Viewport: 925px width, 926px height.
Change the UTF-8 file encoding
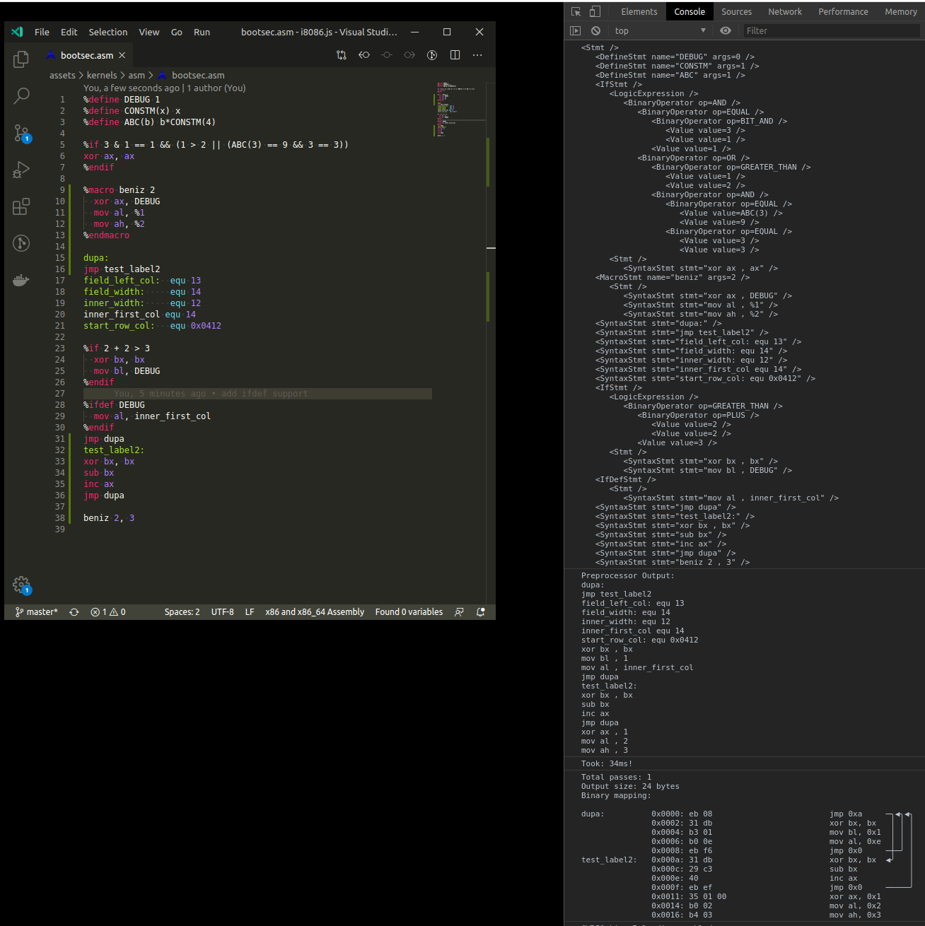(222, 612)
